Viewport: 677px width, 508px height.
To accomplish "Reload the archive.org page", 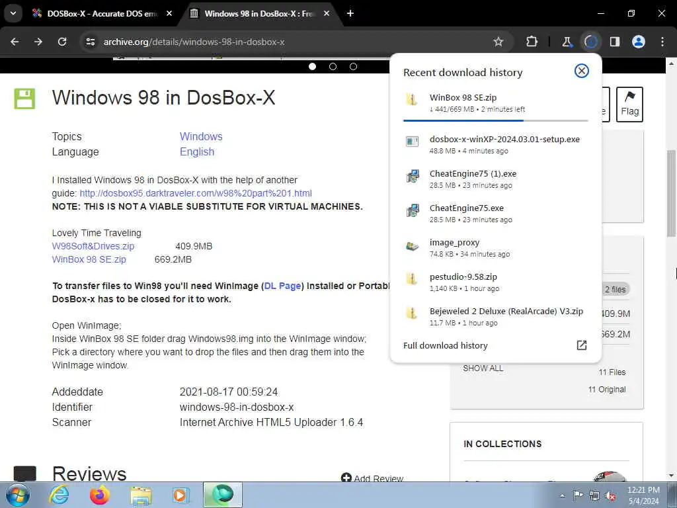I will [62, 42].
